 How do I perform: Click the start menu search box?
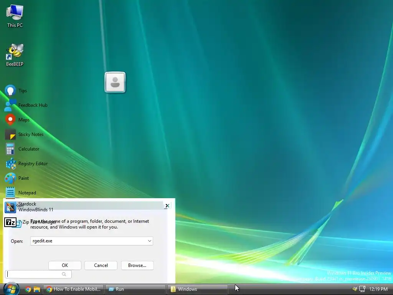tap(38, 274)
